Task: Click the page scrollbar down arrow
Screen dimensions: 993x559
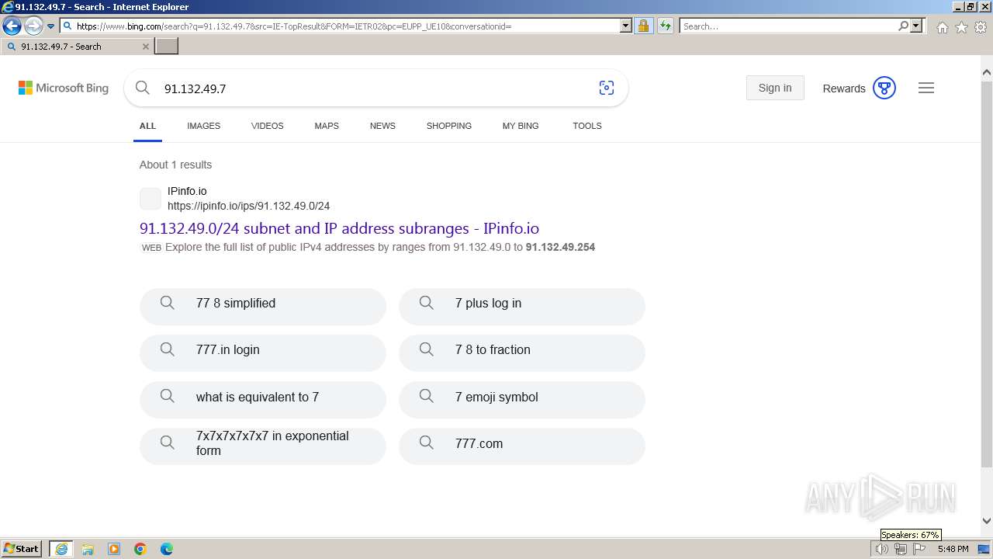Action: pos(987,522)
